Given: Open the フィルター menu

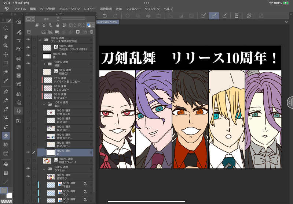Looking at the screenshot, I should pos(133,9).
